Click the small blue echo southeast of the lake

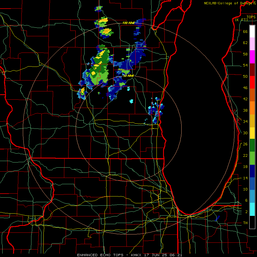217,218
